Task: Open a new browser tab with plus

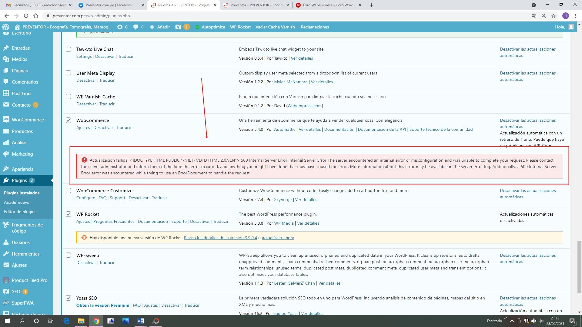Action: (x=372, y=5)
